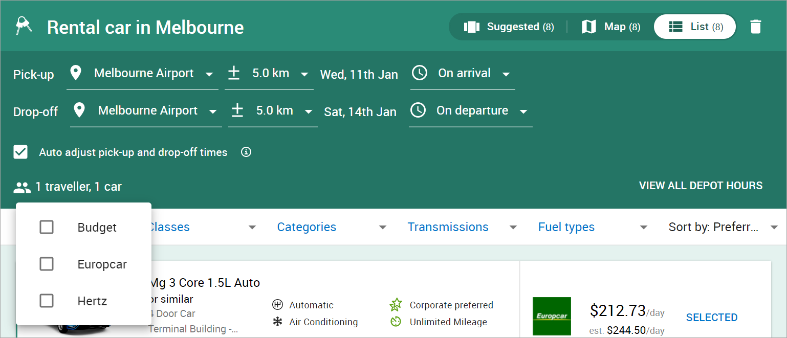Check the Europcar supplier checkbox

tap(47, 264)
